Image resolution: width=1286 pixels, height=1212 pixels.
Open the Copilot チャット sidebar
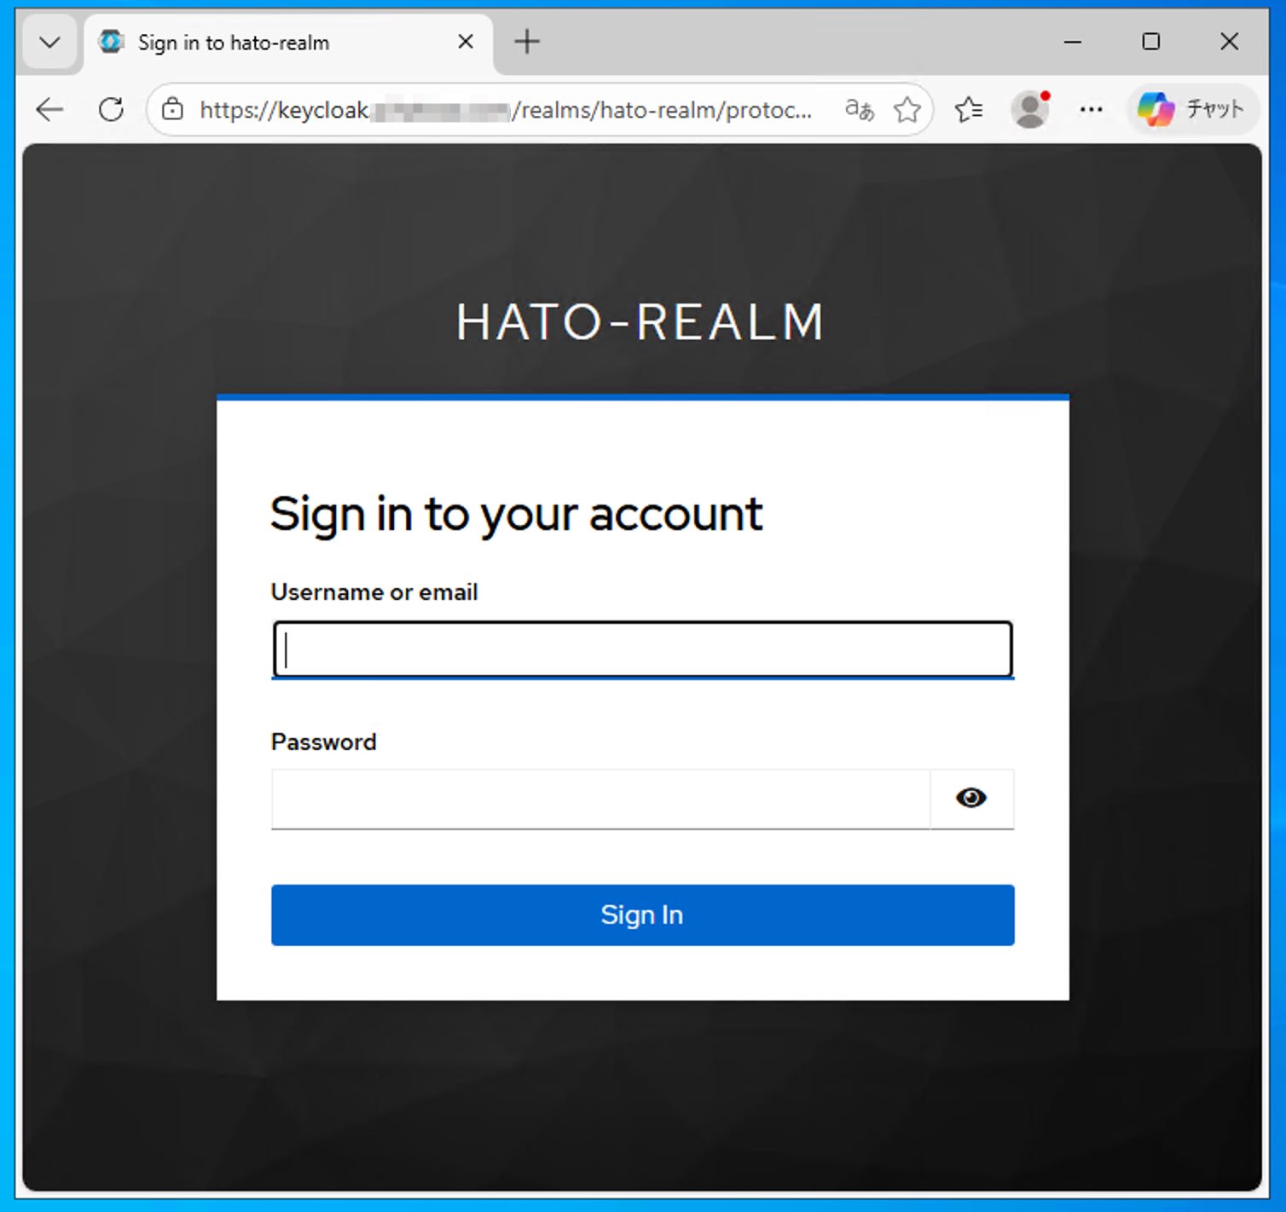[1190, 109]
